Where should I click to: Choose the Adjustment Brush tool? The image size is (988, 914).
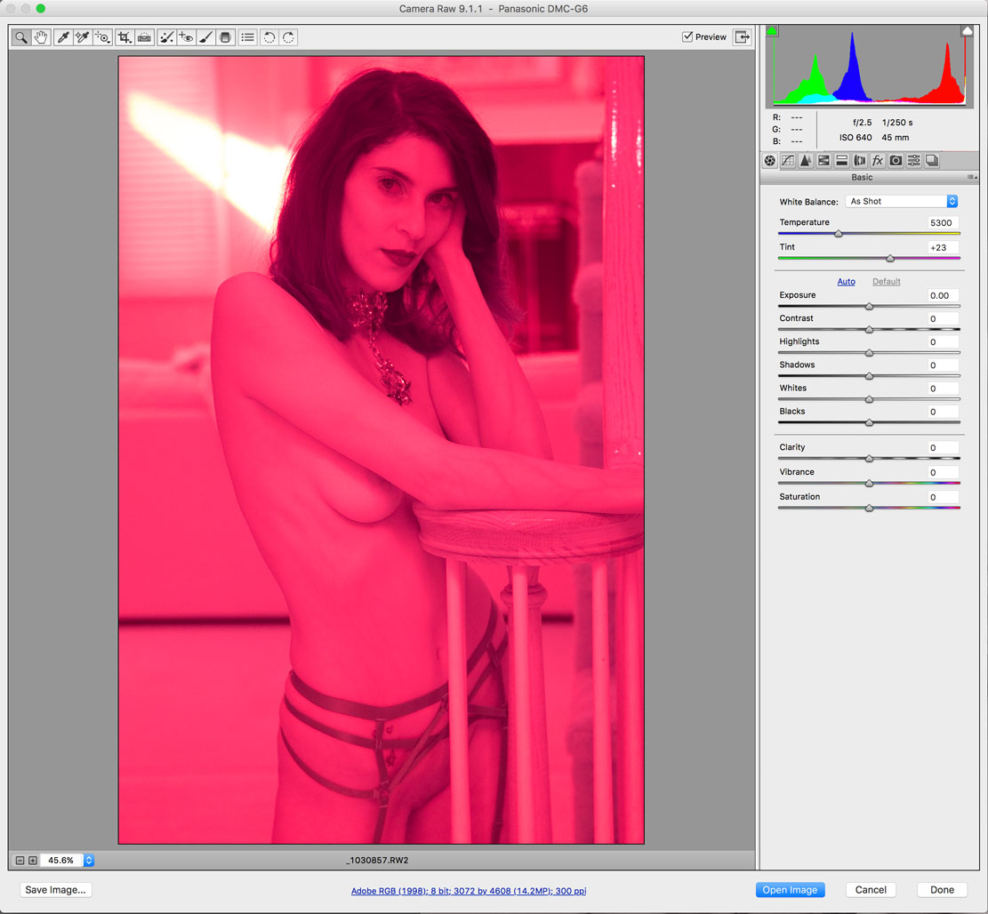pos(205,37)
